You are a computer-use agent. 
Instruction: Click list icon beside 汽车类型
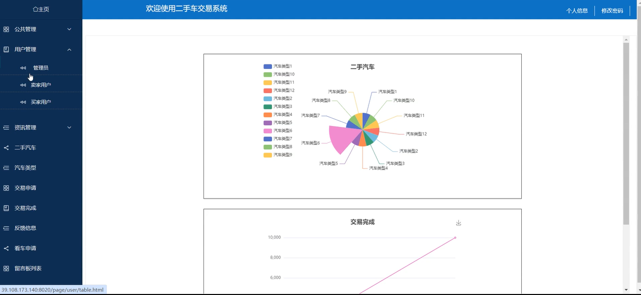[6, 168]
